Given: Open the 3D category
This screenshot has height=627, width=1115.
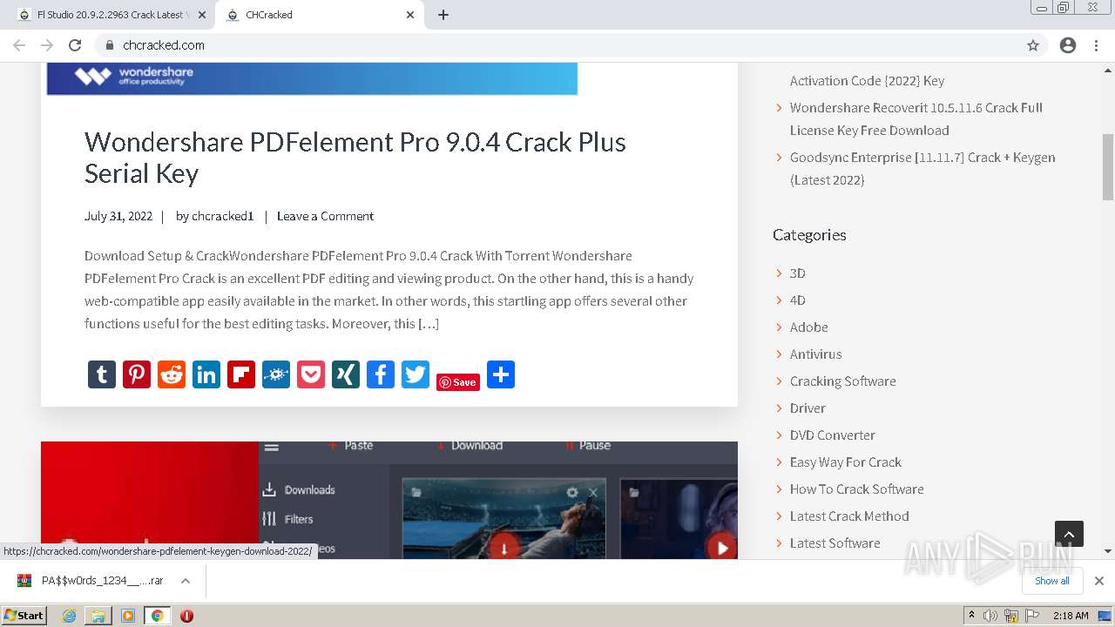Looking at the screenshot, I should click(798, 273).
